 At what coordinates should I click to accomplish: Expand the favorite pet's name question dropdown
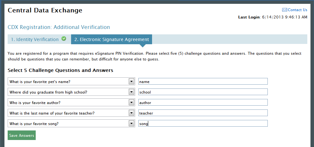tap(131, 81)
